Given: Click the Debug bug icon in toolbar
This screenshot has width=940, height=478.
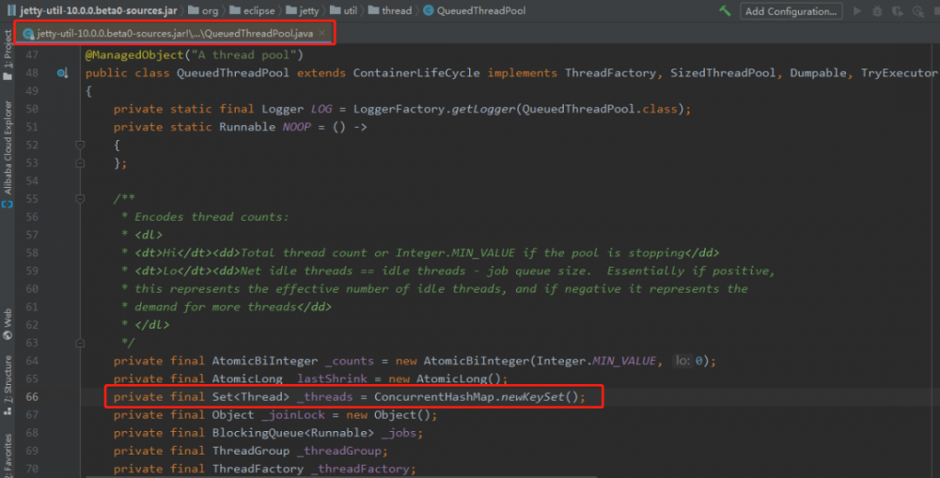Looking at the screenshot, I should click(x=877, y=10).
